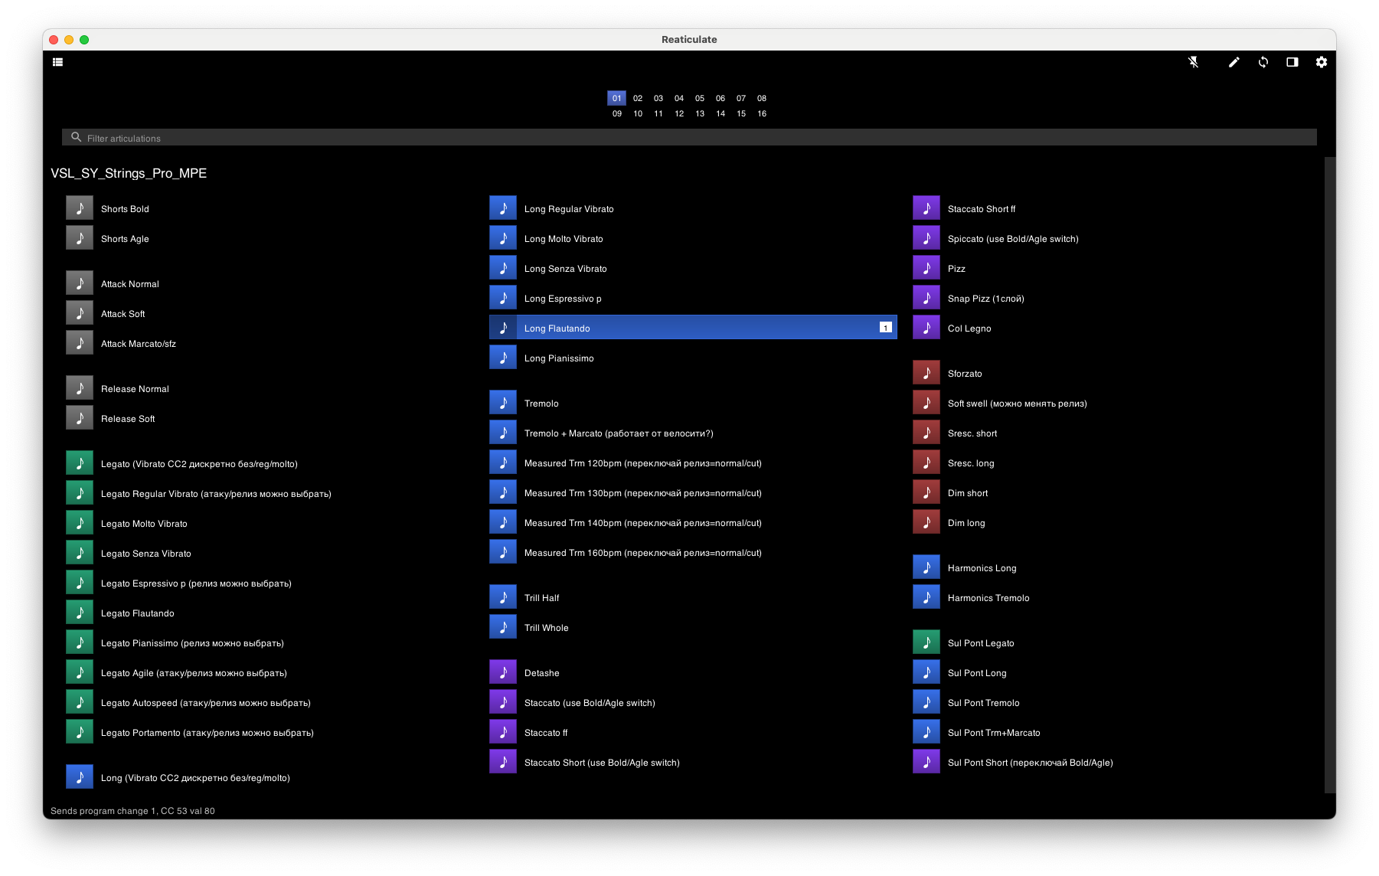Click the Shorts Bold note icon
This screenshot has width=1379, height=876.
tap(80, 208)
